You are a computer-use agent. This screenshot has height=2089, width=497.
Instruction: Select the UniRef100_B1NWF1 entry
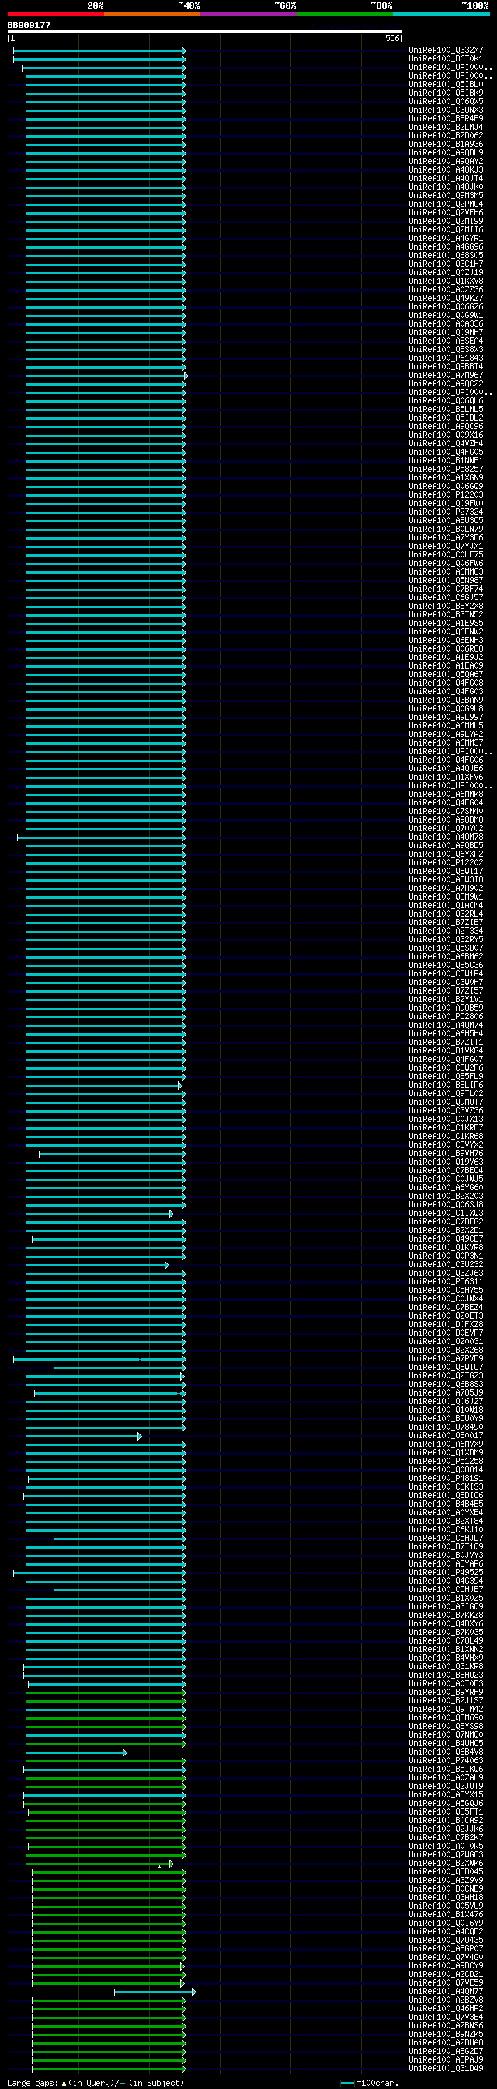point(446,460)
